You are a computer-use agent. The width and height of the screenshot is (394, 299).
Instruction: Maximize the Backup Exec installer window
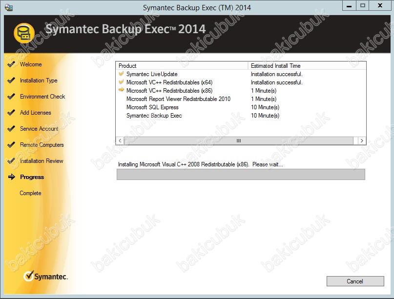[x=363, y=5]
